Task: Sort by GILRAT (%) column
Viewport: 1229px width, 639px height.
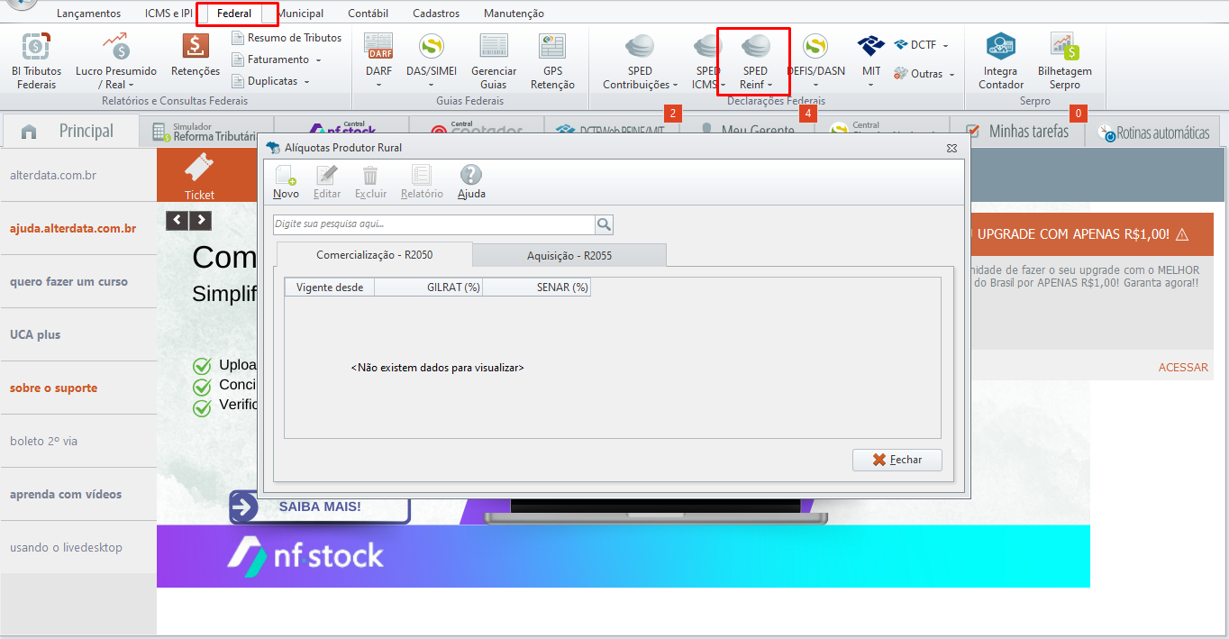Action: [x=428, y=288]
